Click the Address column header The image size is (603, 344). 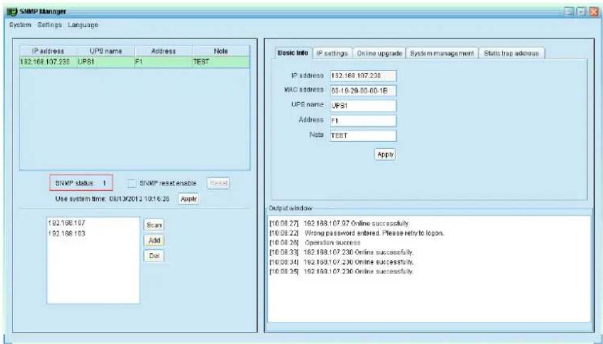click(163, 51)
